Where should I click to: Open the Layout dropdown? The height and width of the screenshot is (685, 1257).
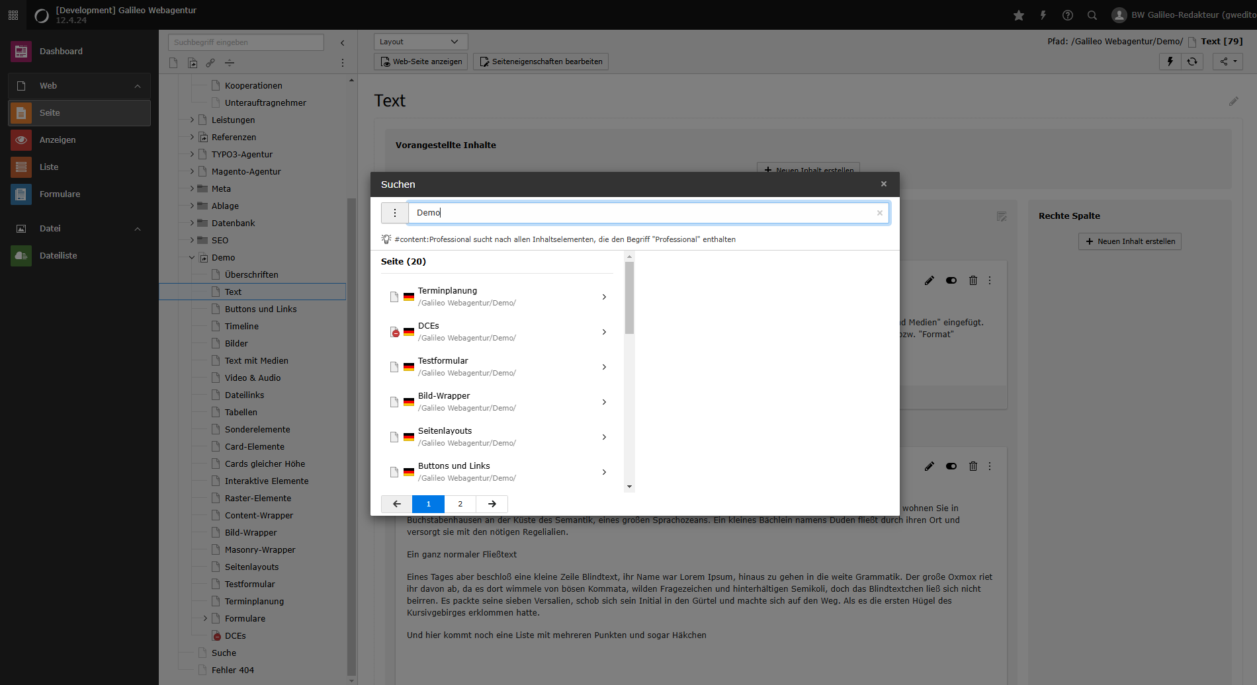[x=420, y=41]
